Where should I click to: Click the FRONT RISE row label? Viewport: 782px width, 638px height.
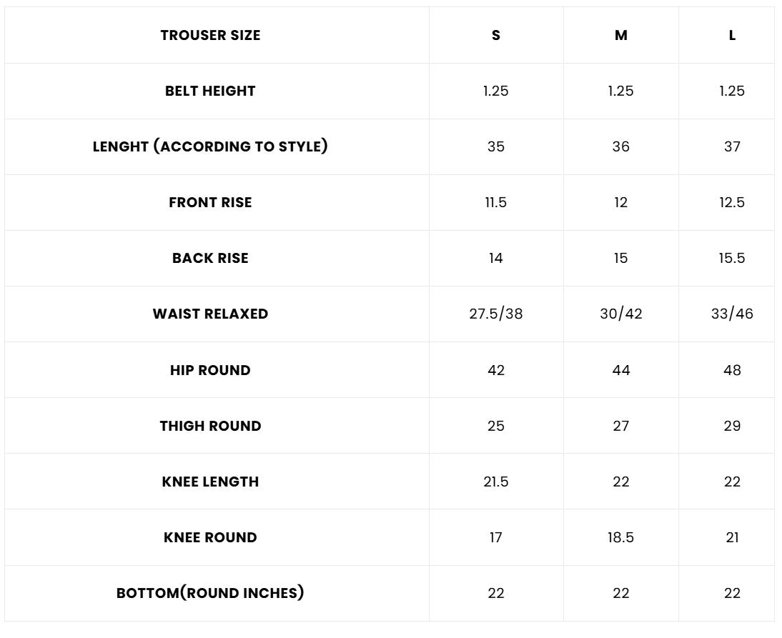210,202
